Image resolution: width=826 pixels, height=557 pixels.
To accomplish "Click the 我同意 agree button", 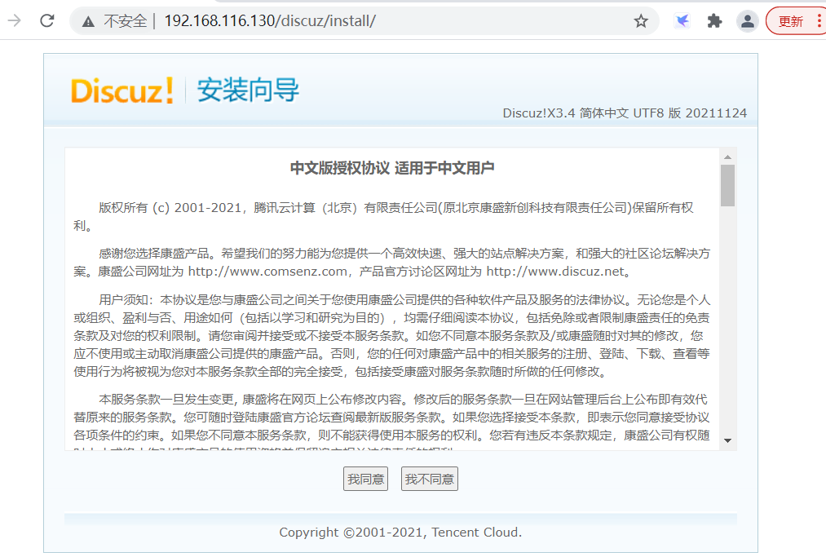I will tap(365, 479).
